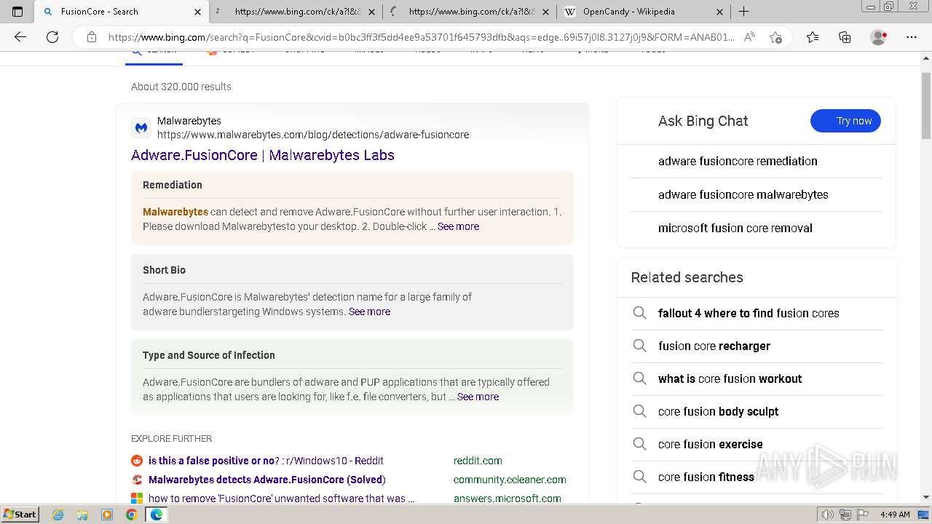Viewport: 932px width, 524px height.
Task: Open Internet Explorer from the taskbar
Action: 58,515
